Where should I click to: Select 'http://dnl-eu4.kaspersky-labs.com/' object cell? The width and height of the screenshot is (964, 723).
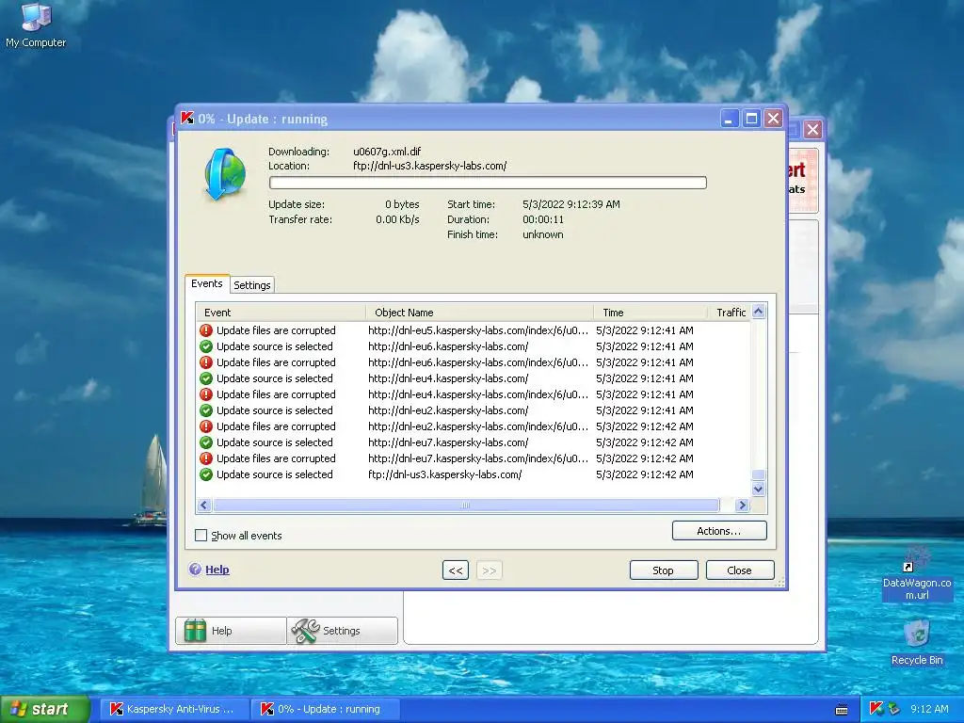tap(448, 378)
